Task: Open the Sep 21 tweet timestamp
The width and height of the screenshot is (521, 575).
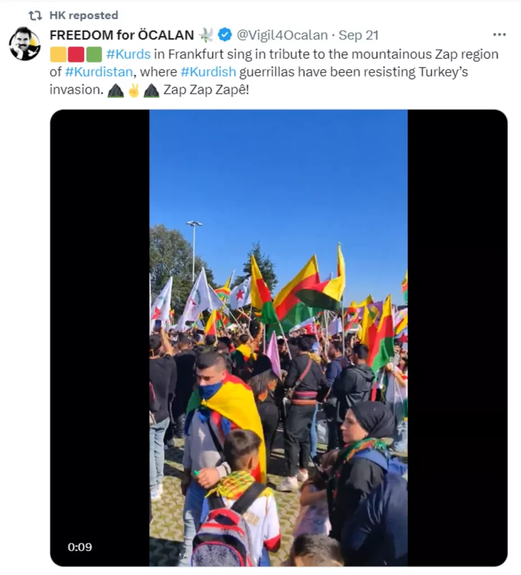Action: point(359,35)
